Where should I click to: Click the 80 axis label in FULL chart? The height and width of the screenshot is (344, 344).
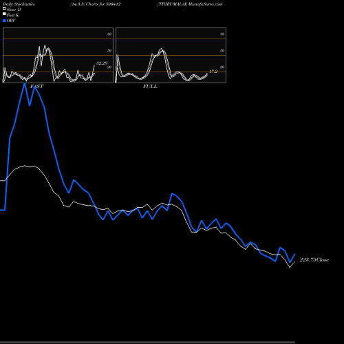[222, 34]
